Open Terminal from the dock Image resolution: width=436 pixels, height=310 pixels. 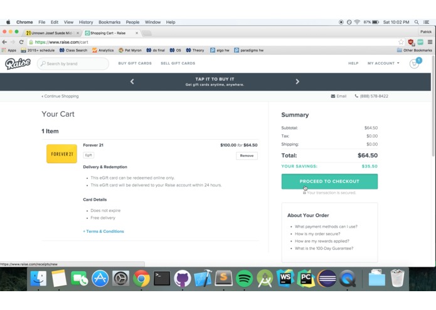click(162, 278)
